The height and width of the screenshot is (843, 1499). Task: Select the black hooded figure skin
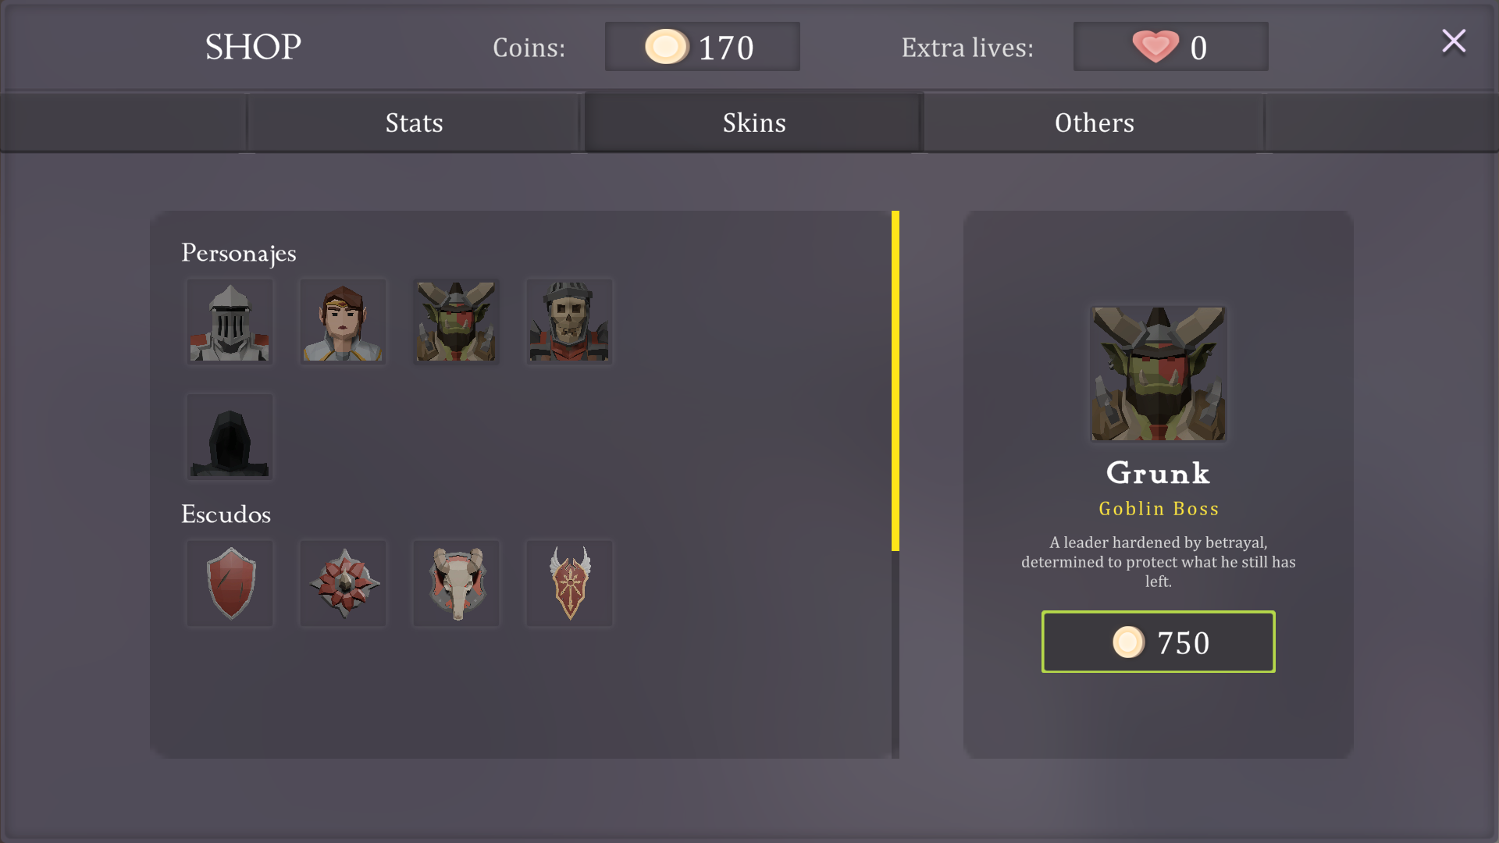(230, 436)
